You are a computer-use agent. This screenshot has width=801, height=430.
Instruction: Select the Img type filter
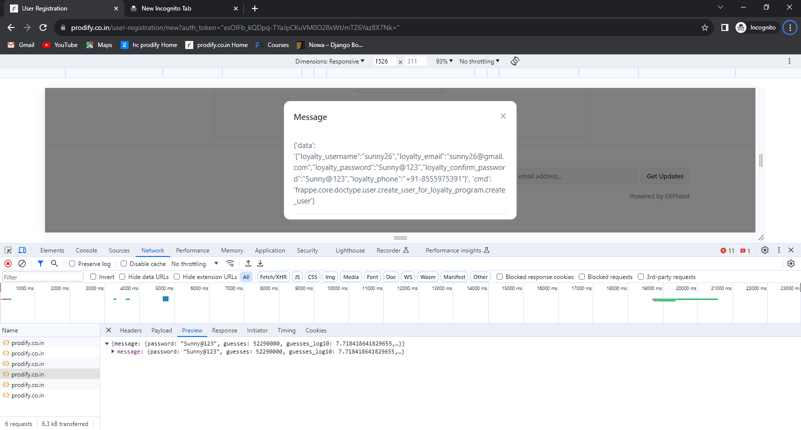tap(330, 277)
